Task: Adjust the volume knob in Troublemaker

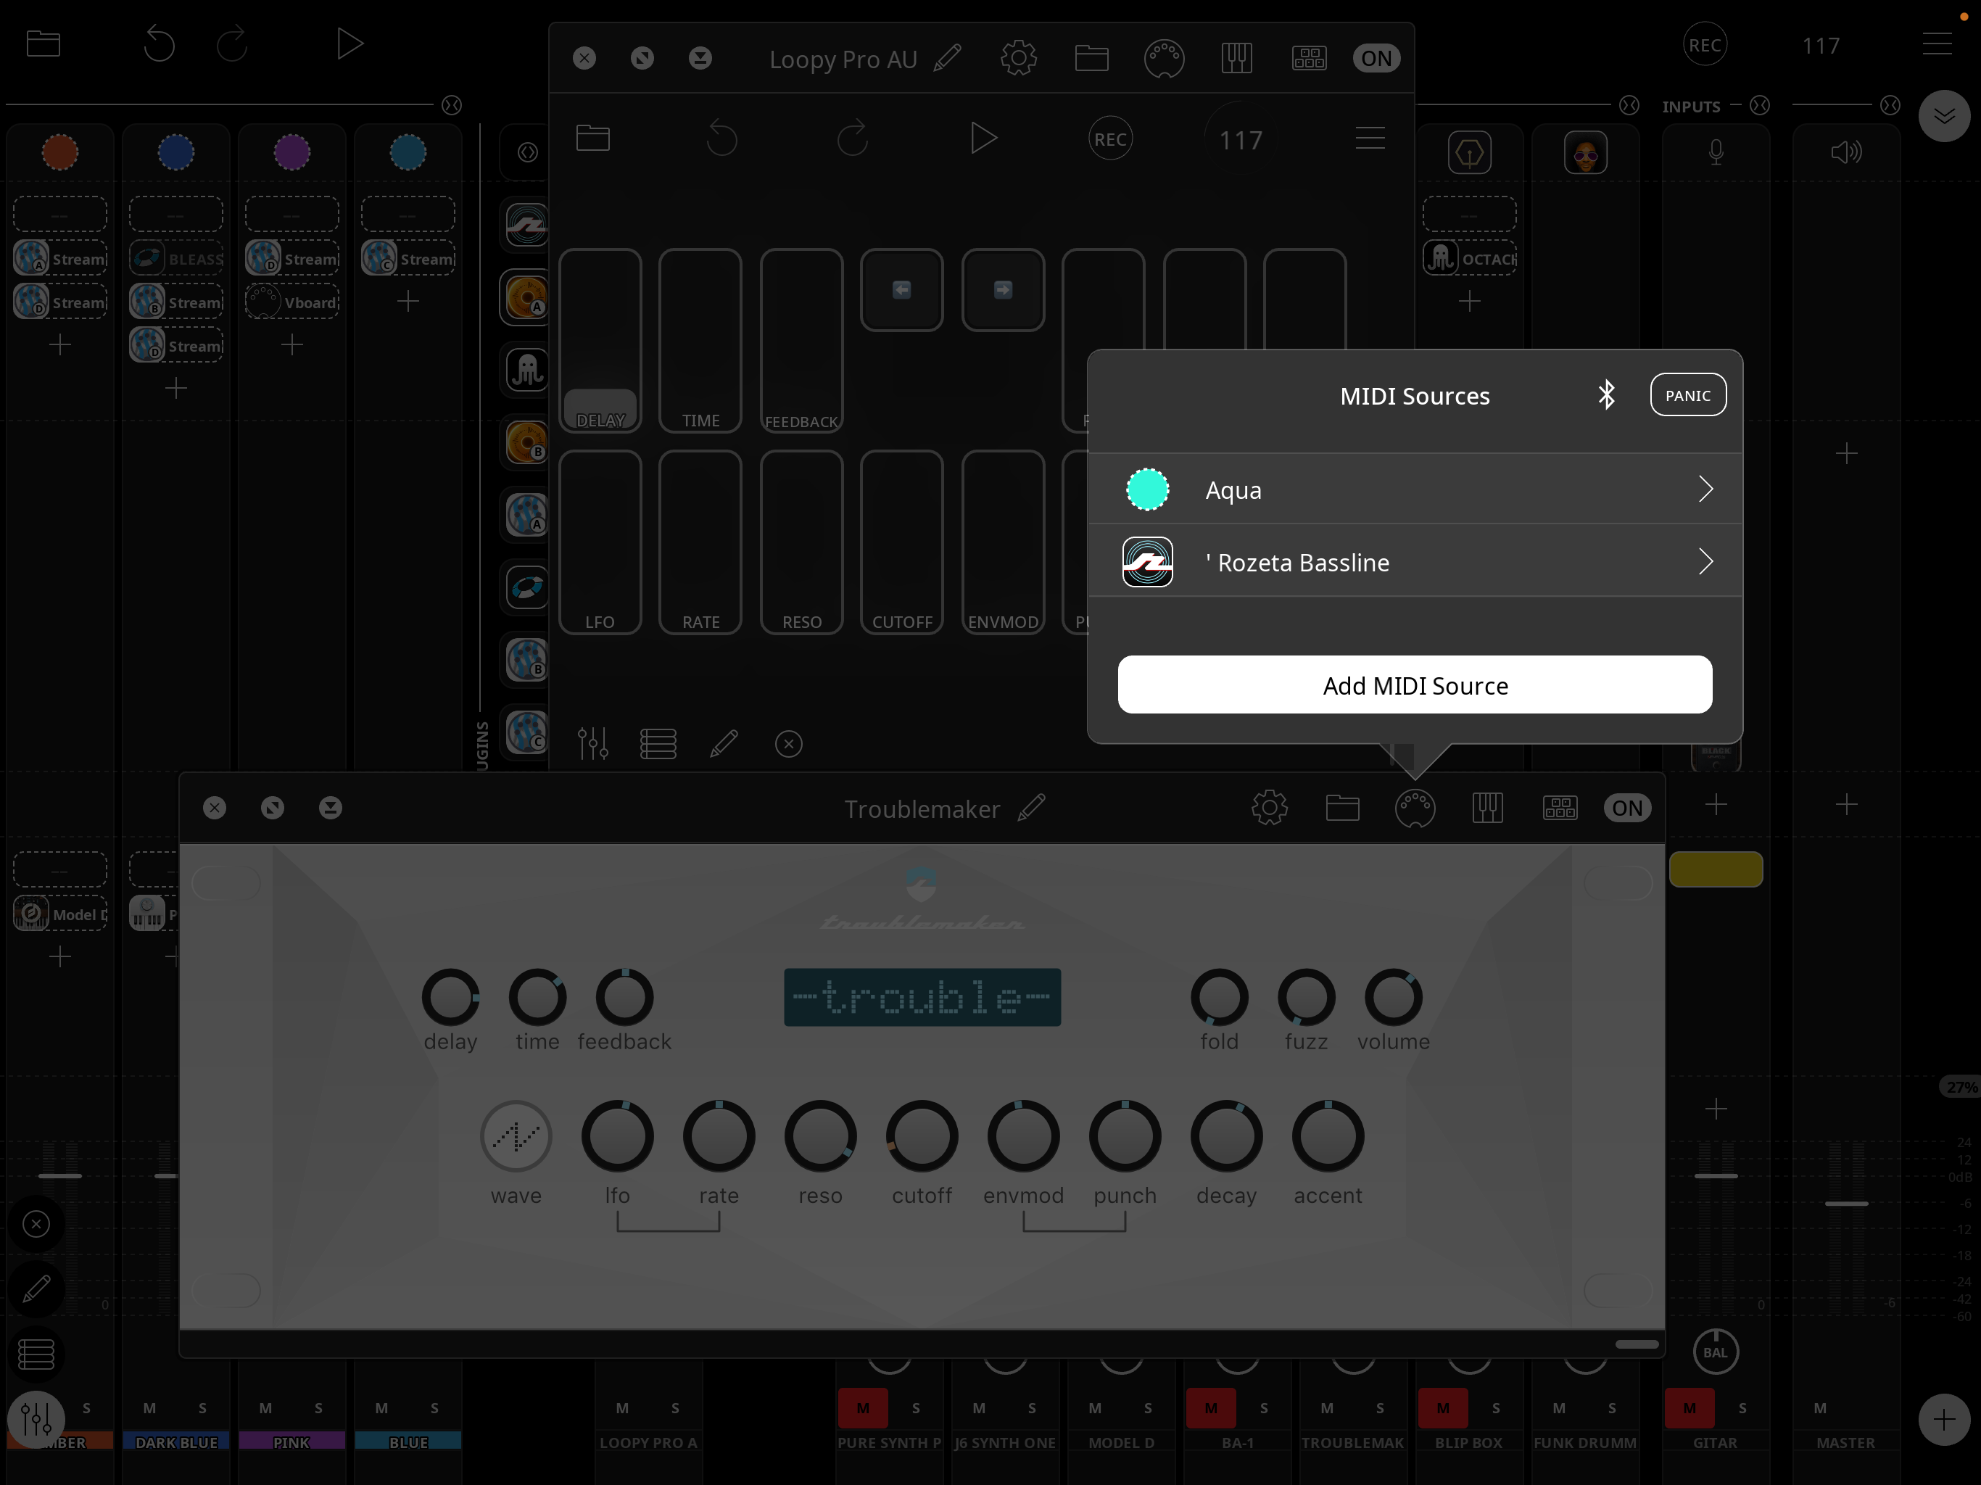Action: (1393, 997)
